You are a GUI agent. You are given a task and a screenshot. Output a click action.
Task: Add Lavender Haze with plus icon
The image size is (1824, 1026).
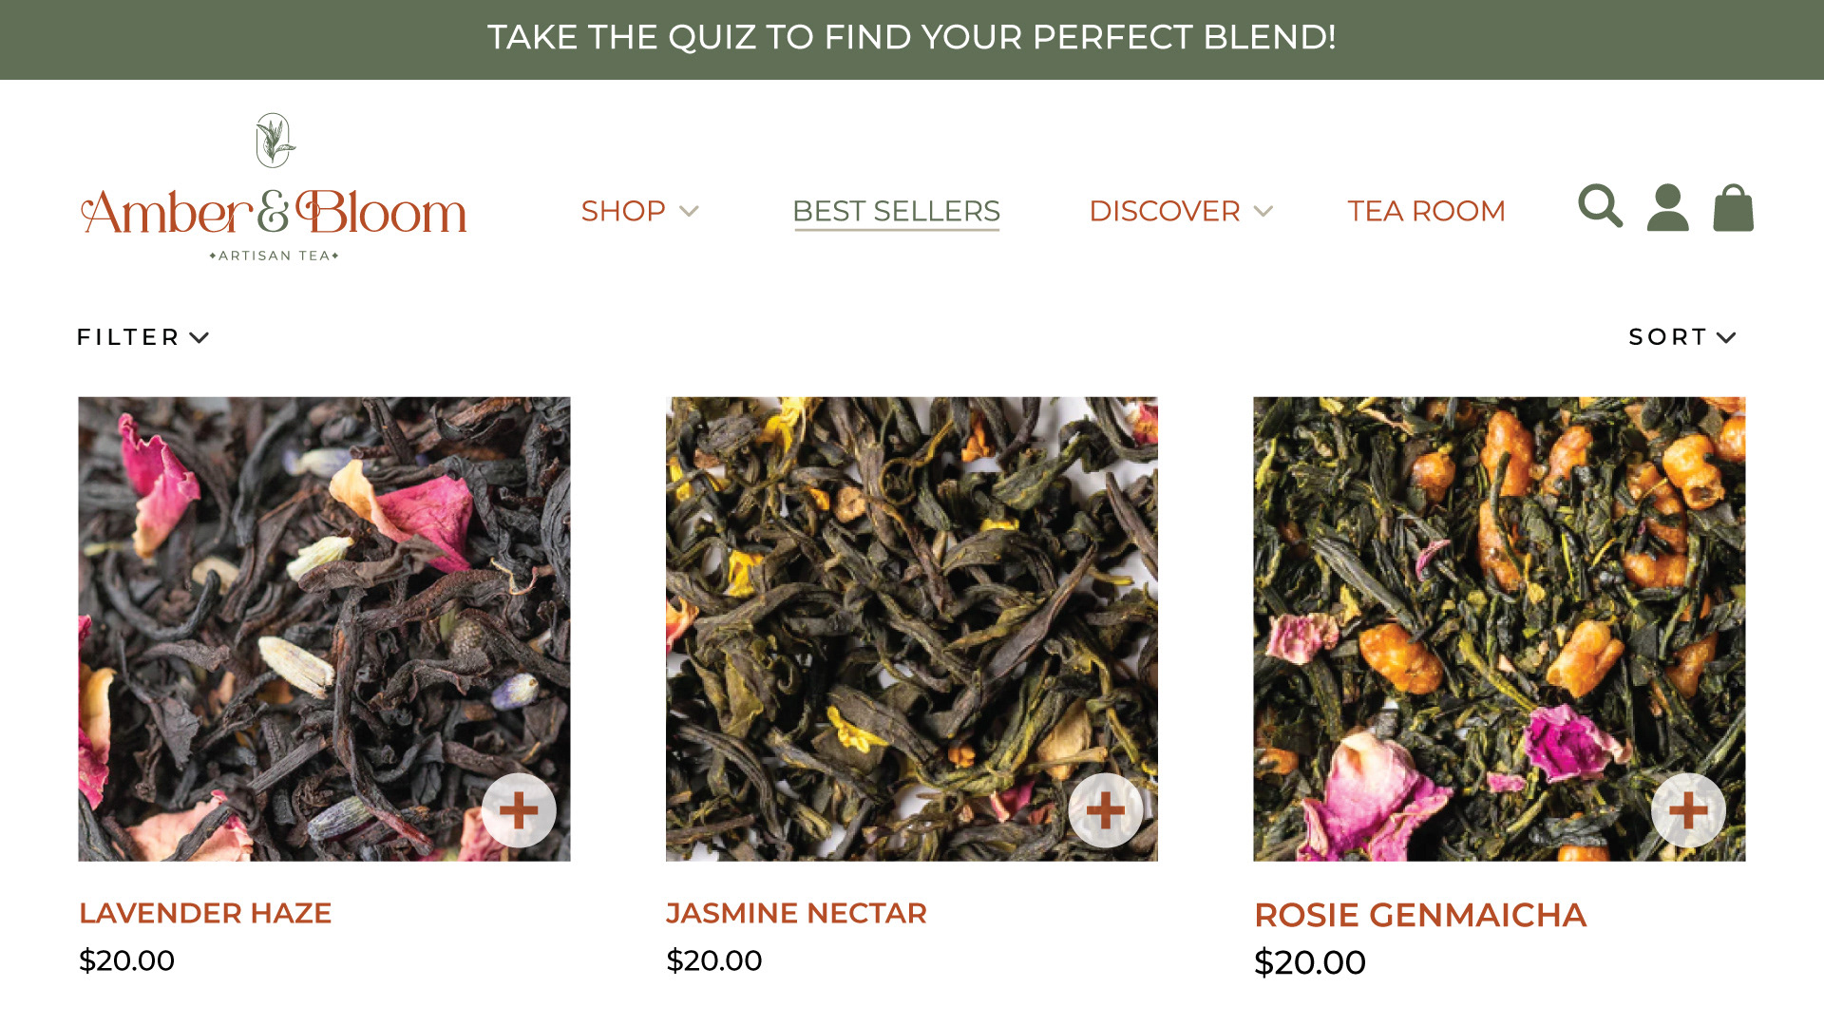pyautogui.click(x=519, y=810)
